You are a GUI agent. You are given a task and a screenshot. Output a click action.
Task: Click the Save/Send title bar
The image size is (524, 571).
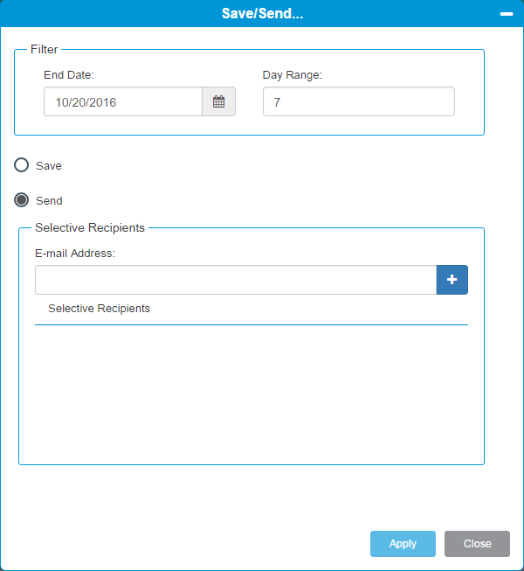[x=262, y=13]
